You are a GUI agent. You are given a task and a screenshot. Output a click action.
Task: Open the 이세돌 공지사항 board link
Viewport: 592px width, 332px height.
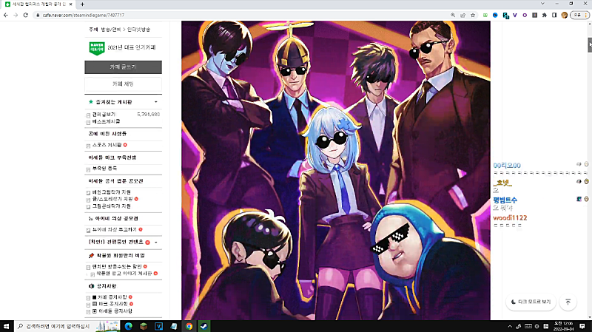pyautogui.click(x=115, y=311)
